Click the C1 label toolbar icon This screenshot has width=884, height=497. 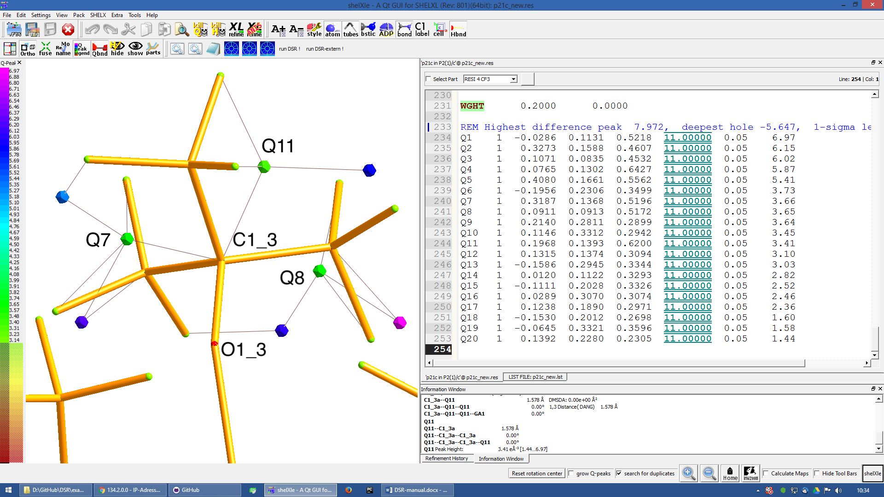point(422,29)
